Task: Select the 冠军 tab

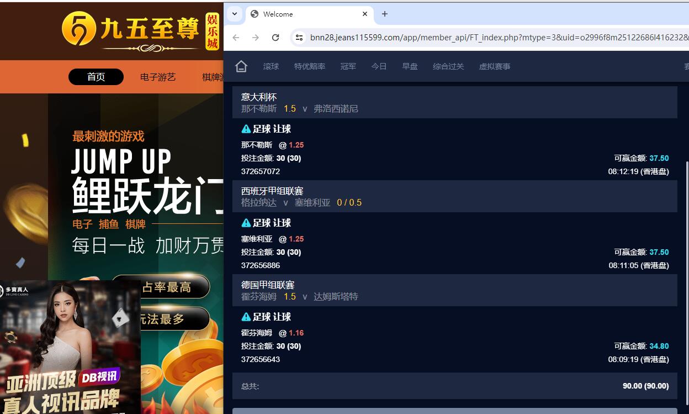Action: point(348,66)
